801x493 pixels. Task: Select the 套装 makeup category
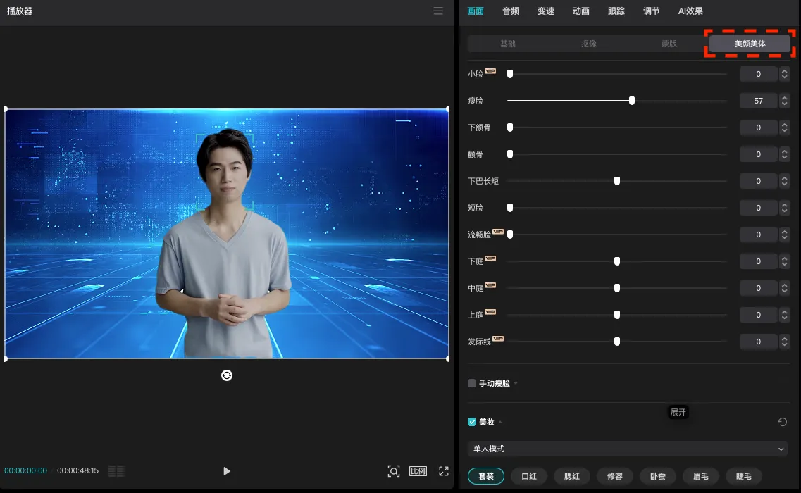click(x=486, y=476)
